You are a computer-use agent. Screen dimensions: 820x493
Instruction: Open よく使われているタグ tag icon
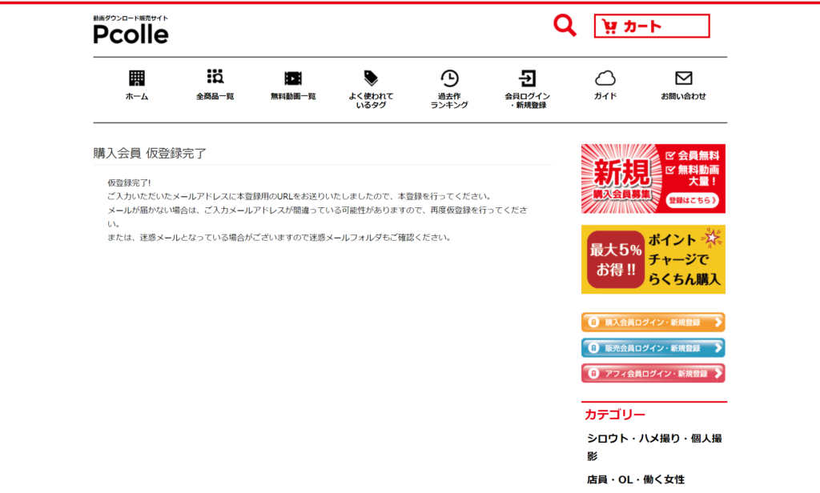click(371, 78)
